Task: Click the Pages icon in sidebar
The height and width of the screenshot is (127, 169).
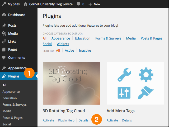Action: tap(4, 50)
